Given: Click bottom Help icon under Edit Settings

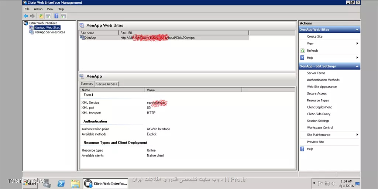Looking at the screenshot, I should [x=303, y=149].
